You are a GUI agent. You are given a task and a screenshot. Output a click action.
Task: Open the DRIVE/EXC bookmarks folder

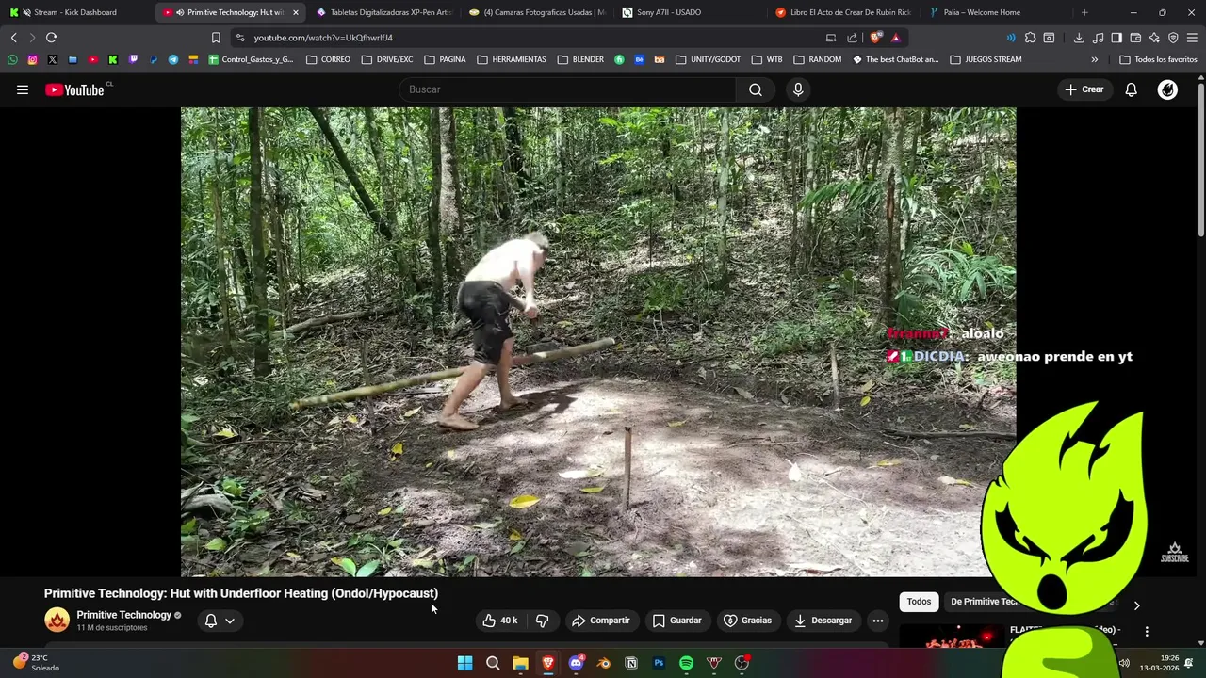pyautogui.click(x=386, y=59)
